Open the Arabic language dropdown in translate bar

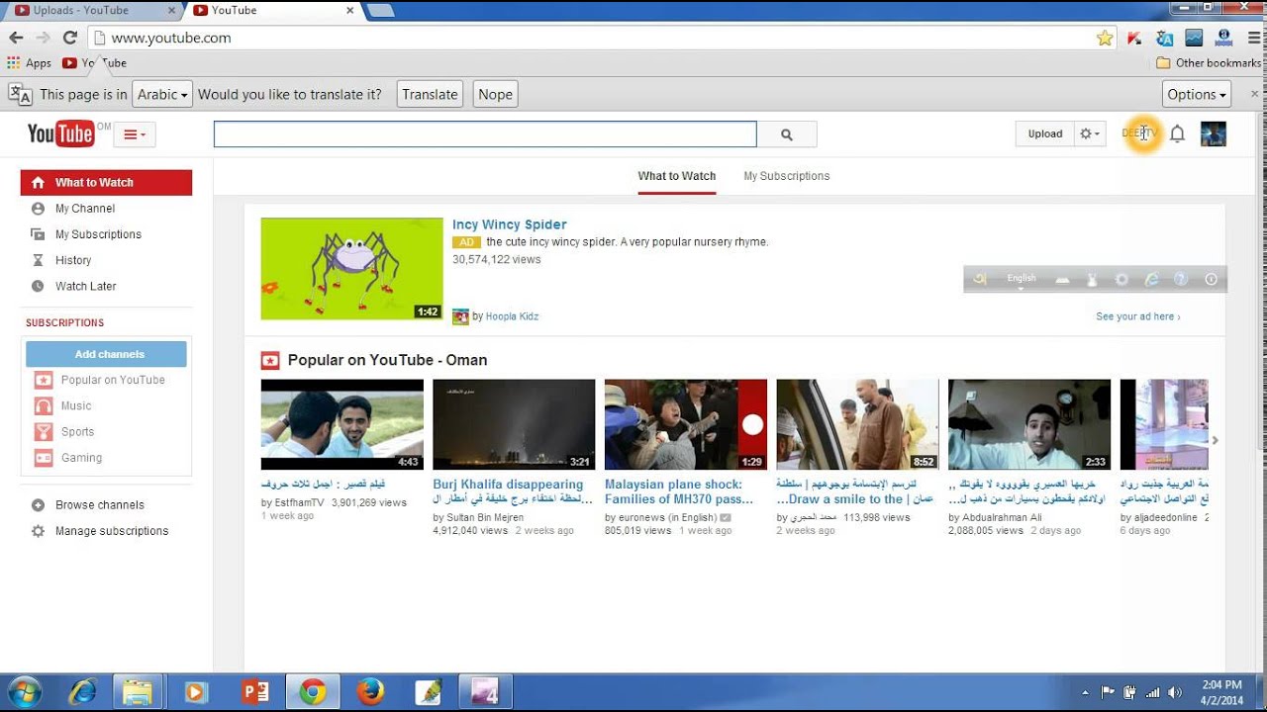[162, 94]
